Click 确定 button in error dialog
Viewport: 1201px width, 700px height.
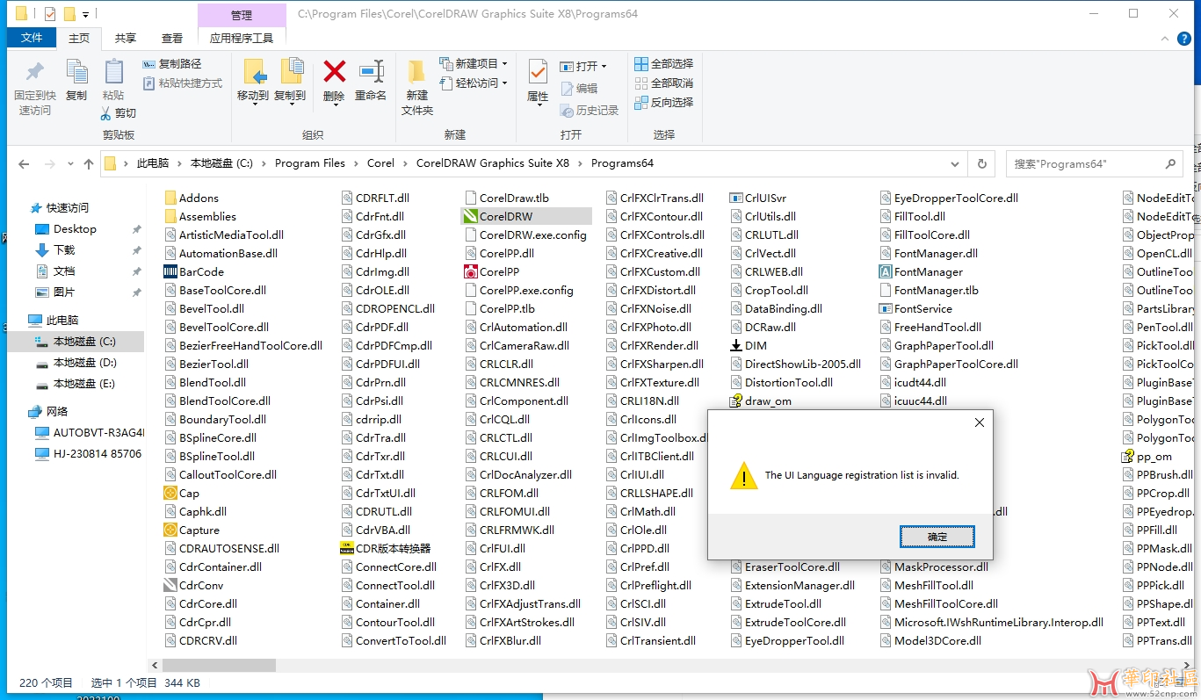pyautogui.click(x=937, y=537)
